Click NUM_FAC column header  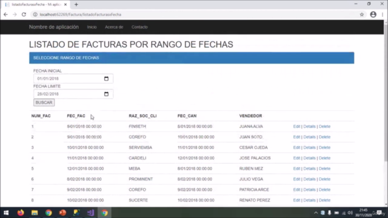pyautogui.click(x=41, y=116)
